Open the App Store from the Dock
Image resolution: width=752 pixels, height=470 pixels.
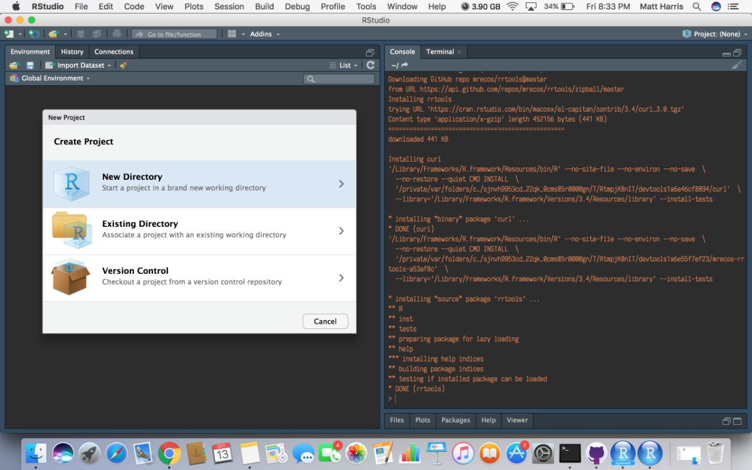tap(516, 452)
